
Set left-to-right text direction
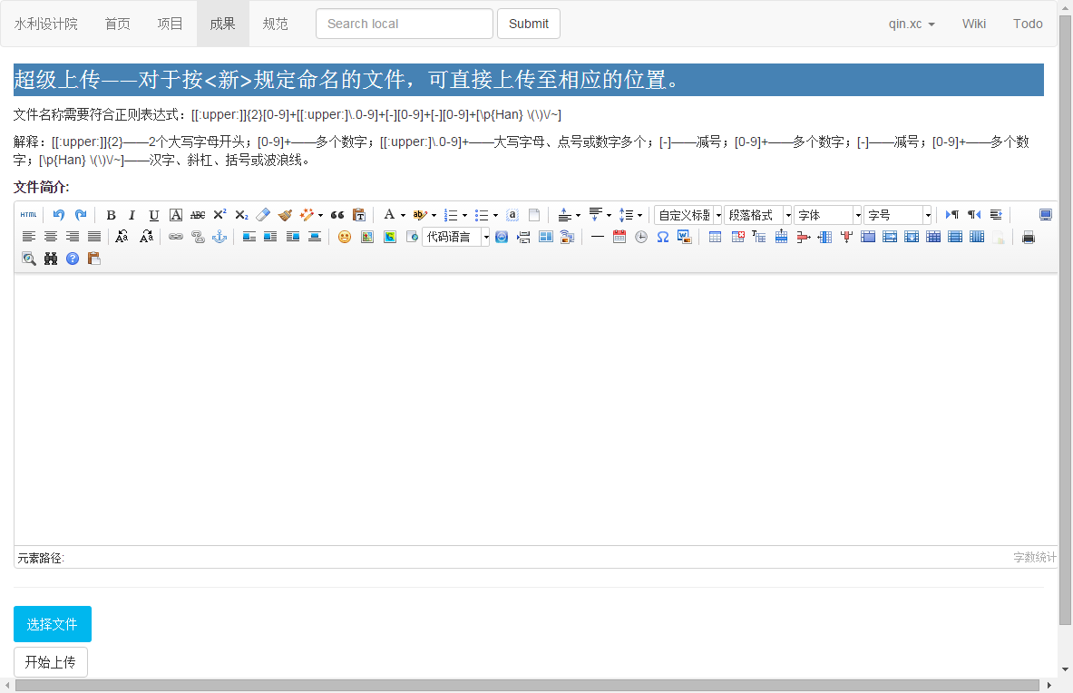[x=951, y=215]
